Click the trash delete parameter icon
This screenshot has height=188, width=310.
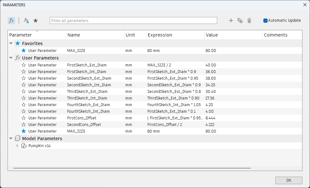click(249, 20)
